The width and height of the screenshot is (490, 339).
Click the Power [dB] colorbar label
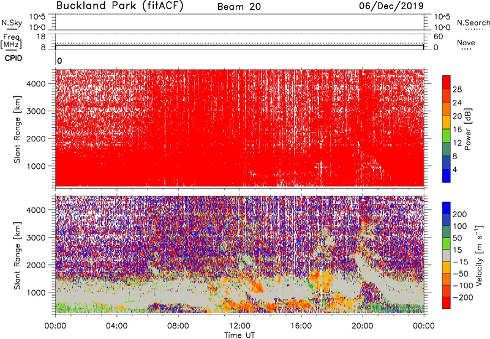tap(468, 129)
